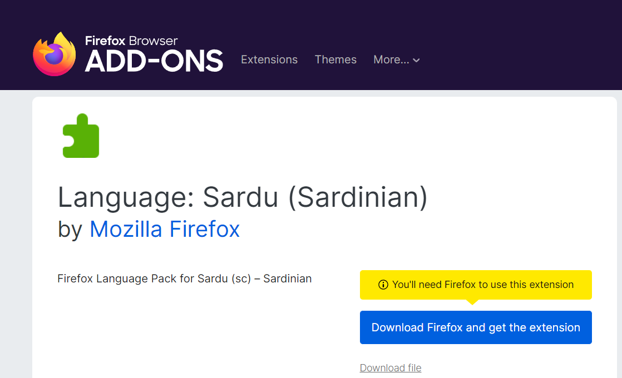Click the word "(Sardinian)" in the title
Image resolution: width=622 pixels, height=378 pixels.
358,197
